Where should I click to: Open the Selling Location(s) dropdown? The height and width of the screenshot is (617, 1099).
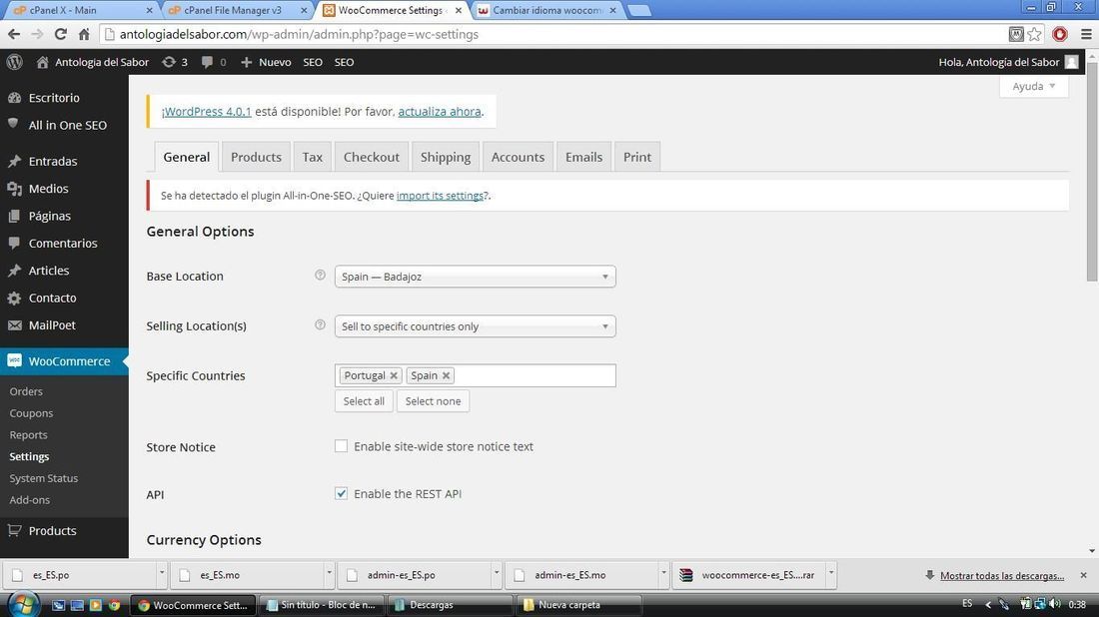476,325
